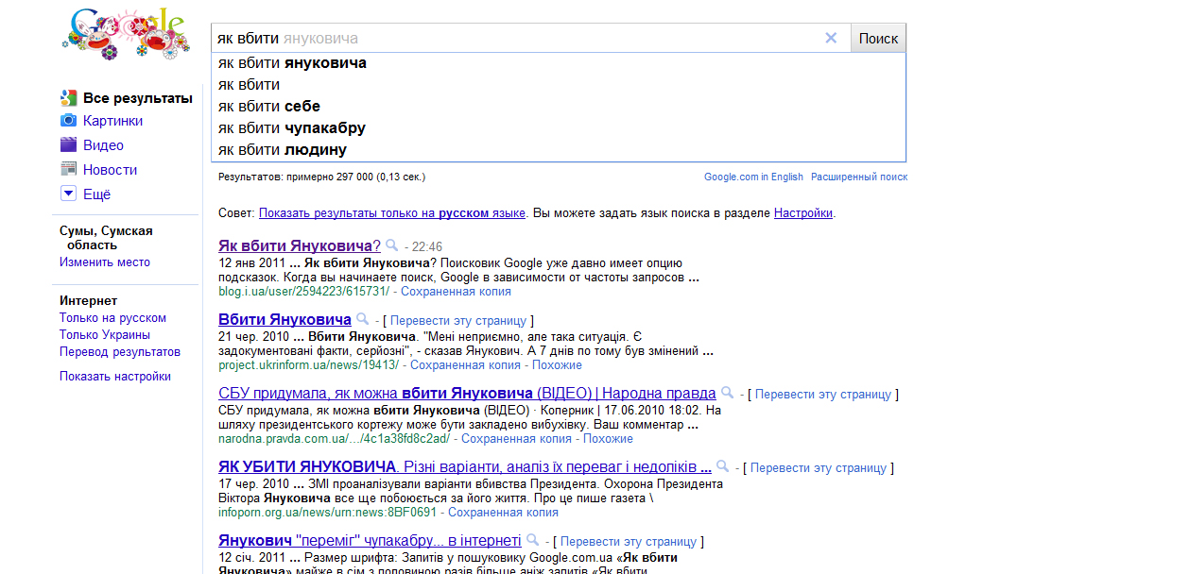Choose the чупакабру autocomplete suggestion
The height and width of the screenshot is (574, 1190).
point(291,127)
